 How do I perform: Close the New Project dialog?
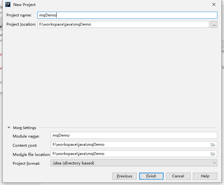tap(214, 4)
